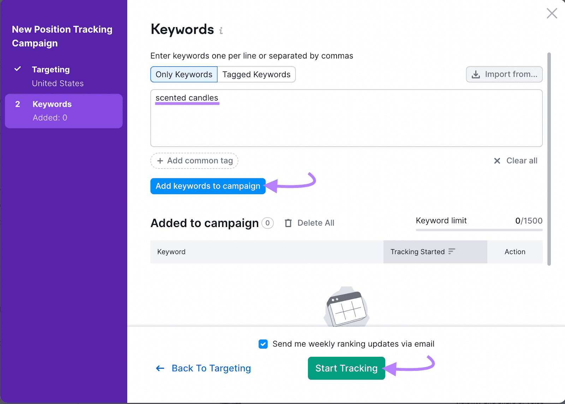Switch to Tagged Keywords tab
Viewport: 565px width, 404px height.
click(256, 74)
